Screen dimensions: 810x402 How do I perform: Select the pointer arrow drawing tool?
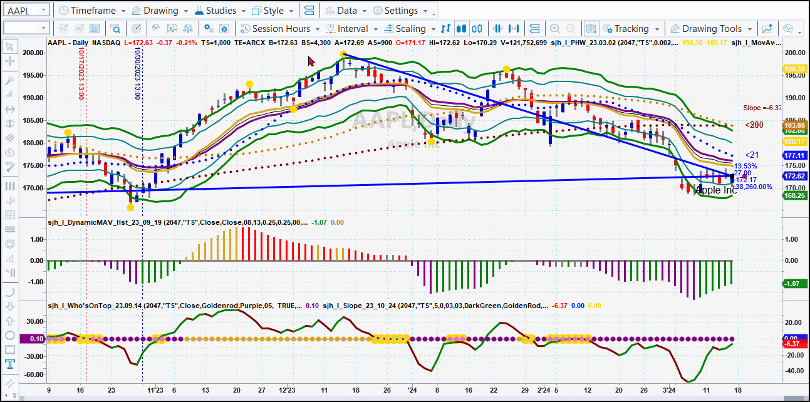[x=10, y=46]
